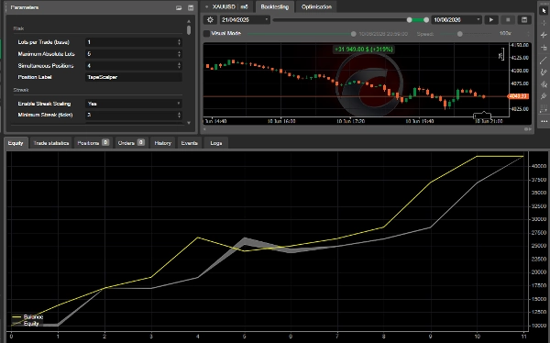Open Equity tab
The image size is (550, 343).
click(x=16, y=143)
